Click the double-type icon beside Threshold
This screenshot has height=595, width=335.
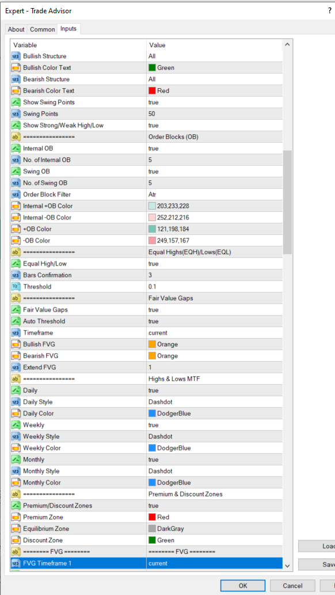[16, 287]
